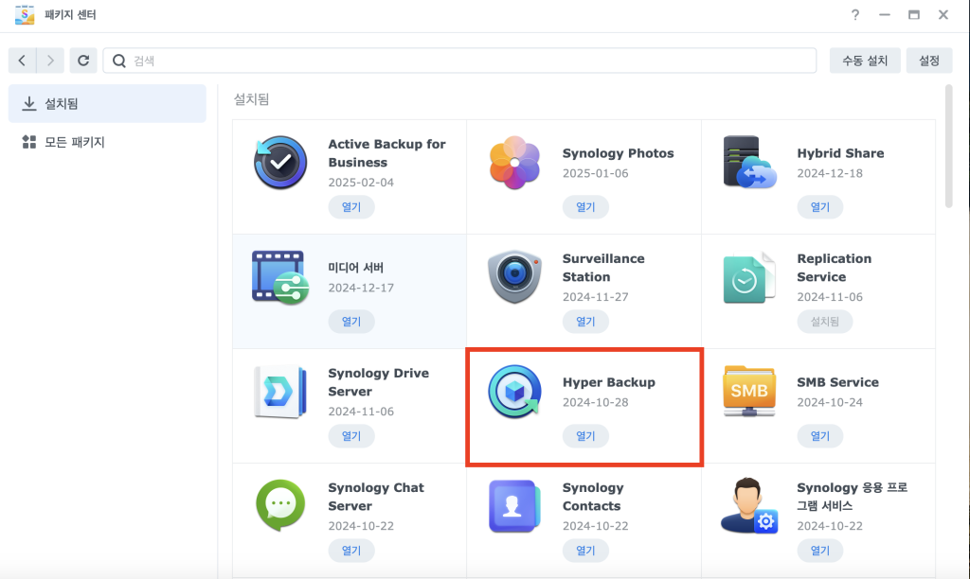Click the search magnifier icon
970x579 pixels.
118,61
